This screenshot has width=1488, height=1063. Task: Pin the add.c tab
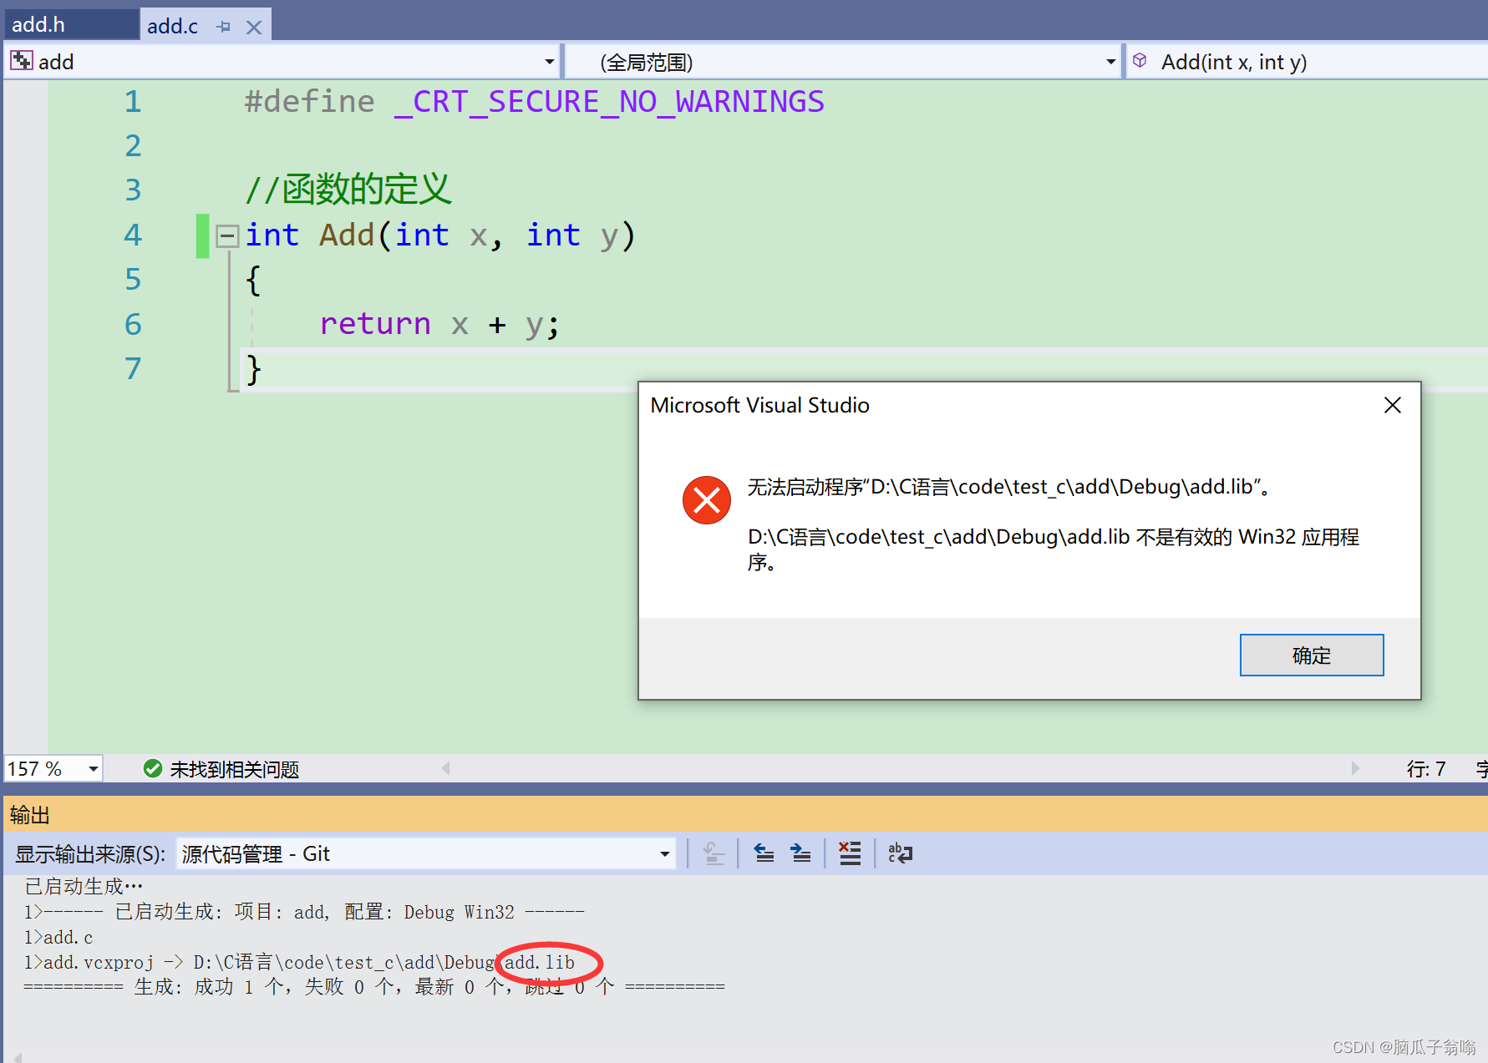(x=223, y=27)
